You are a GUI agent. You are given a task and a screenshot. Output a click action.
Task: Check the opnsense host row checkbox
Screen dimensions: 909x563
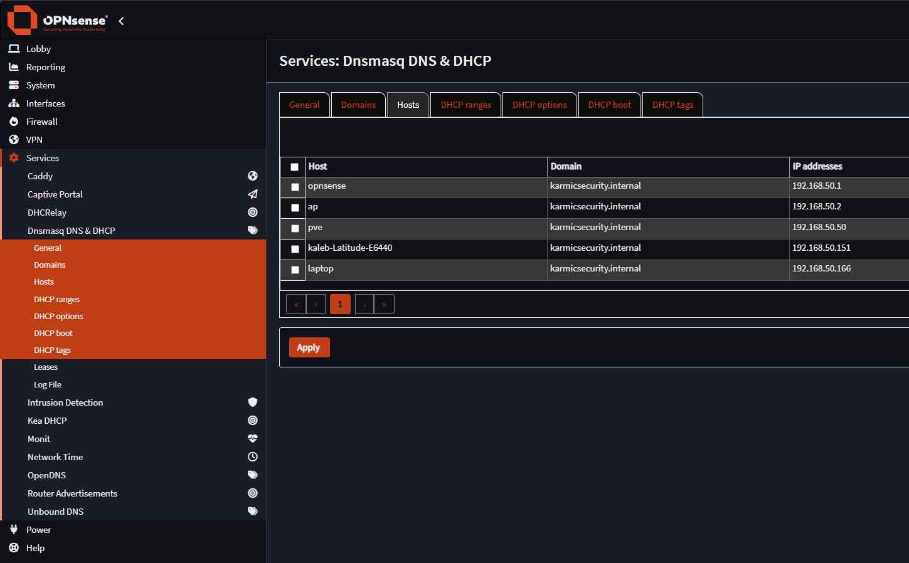tap(295, 187)
